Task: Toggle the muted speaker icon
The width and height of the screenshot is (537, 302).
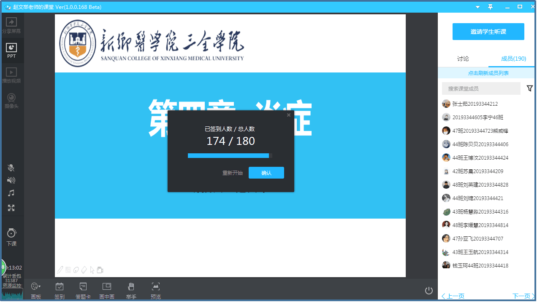Action: 11,180
